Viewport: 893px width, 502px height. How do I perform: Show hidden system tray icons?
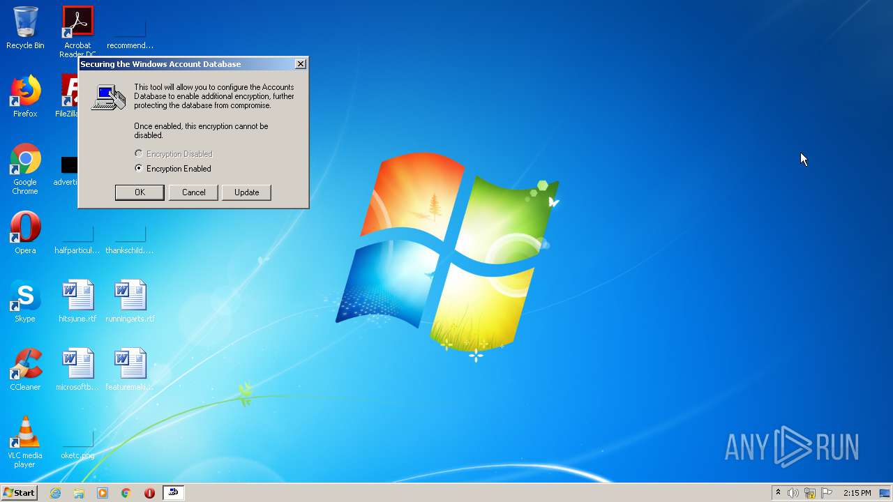(778, 493)
